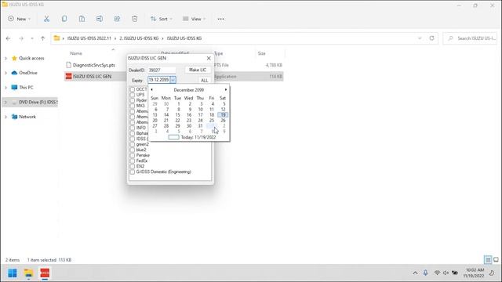The image size is (502, 282).
Task: Open the network Wi-Fi tray icon
Action: click(x=437, y=273)
